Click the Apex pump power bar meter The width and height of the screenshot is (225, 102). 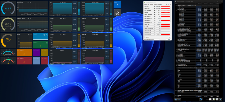(x=111, y=9)
